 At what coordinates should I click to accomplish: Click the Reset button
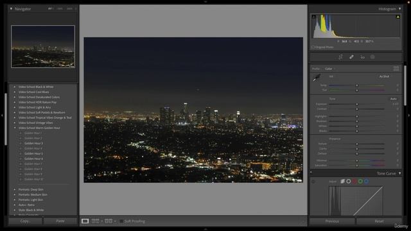[x=379, y=221]
